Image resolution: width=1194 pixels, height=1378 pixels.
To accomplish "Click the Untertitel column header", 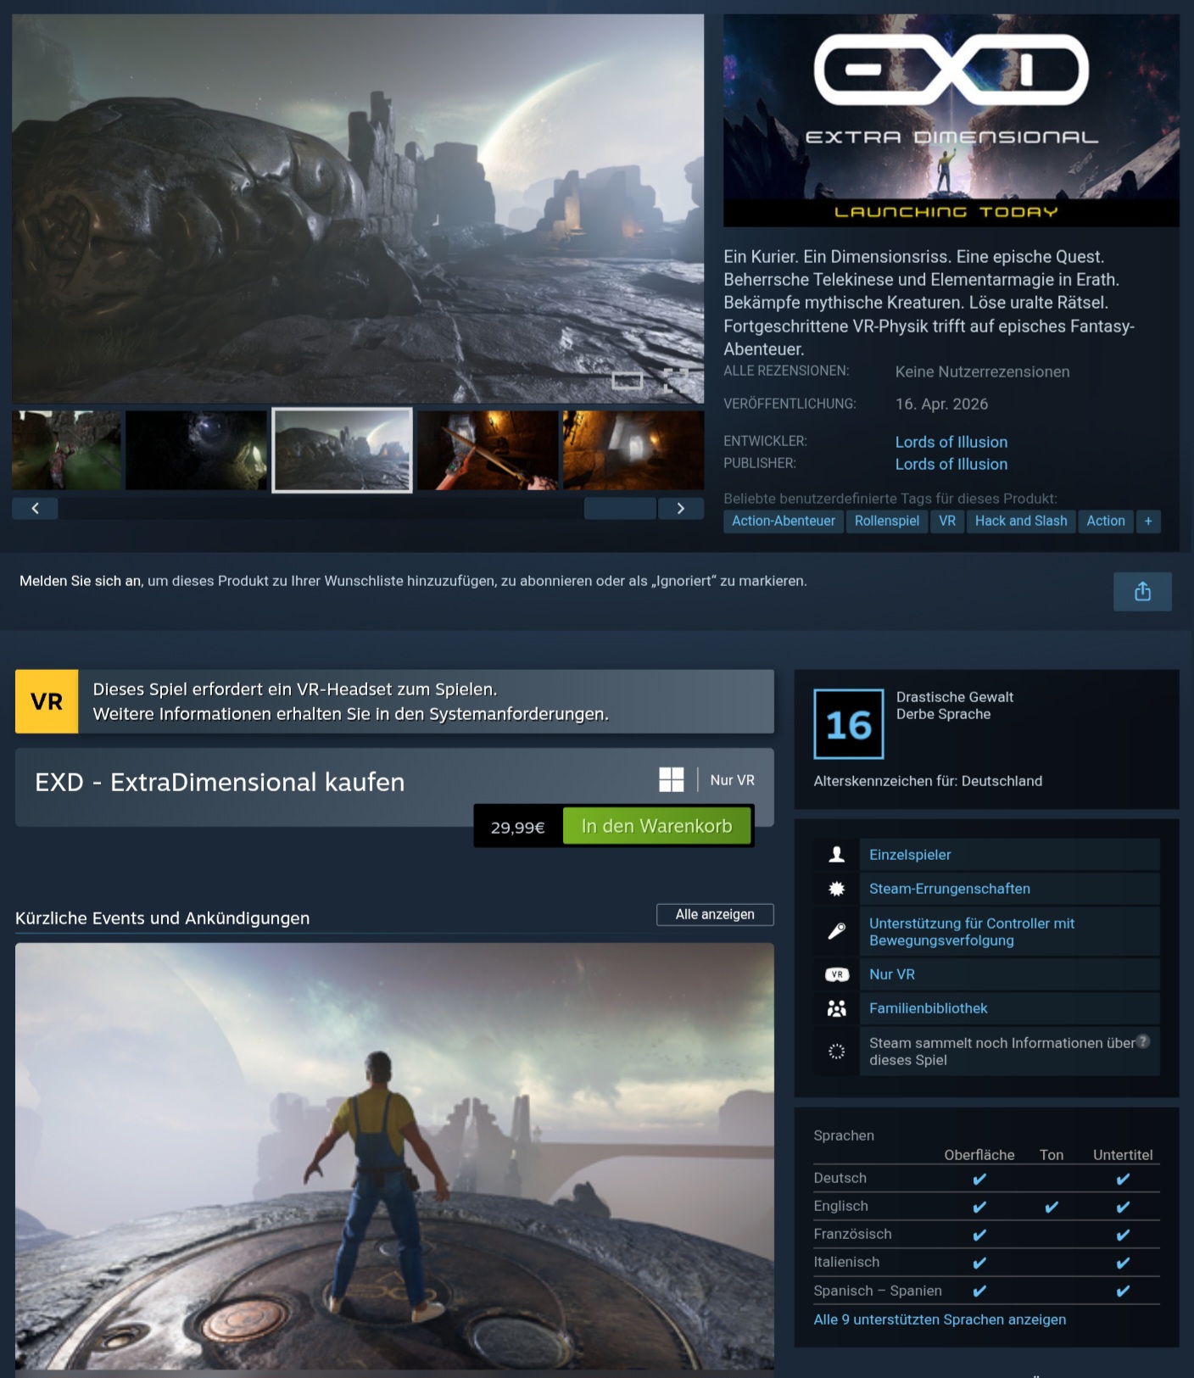I will click(x=1123, y=1155).
